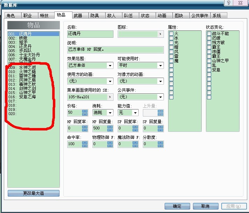Check the 魔 attribute checkbox
Screen dimensions: 249x213
pyautogui.click(x=171, y=61)
